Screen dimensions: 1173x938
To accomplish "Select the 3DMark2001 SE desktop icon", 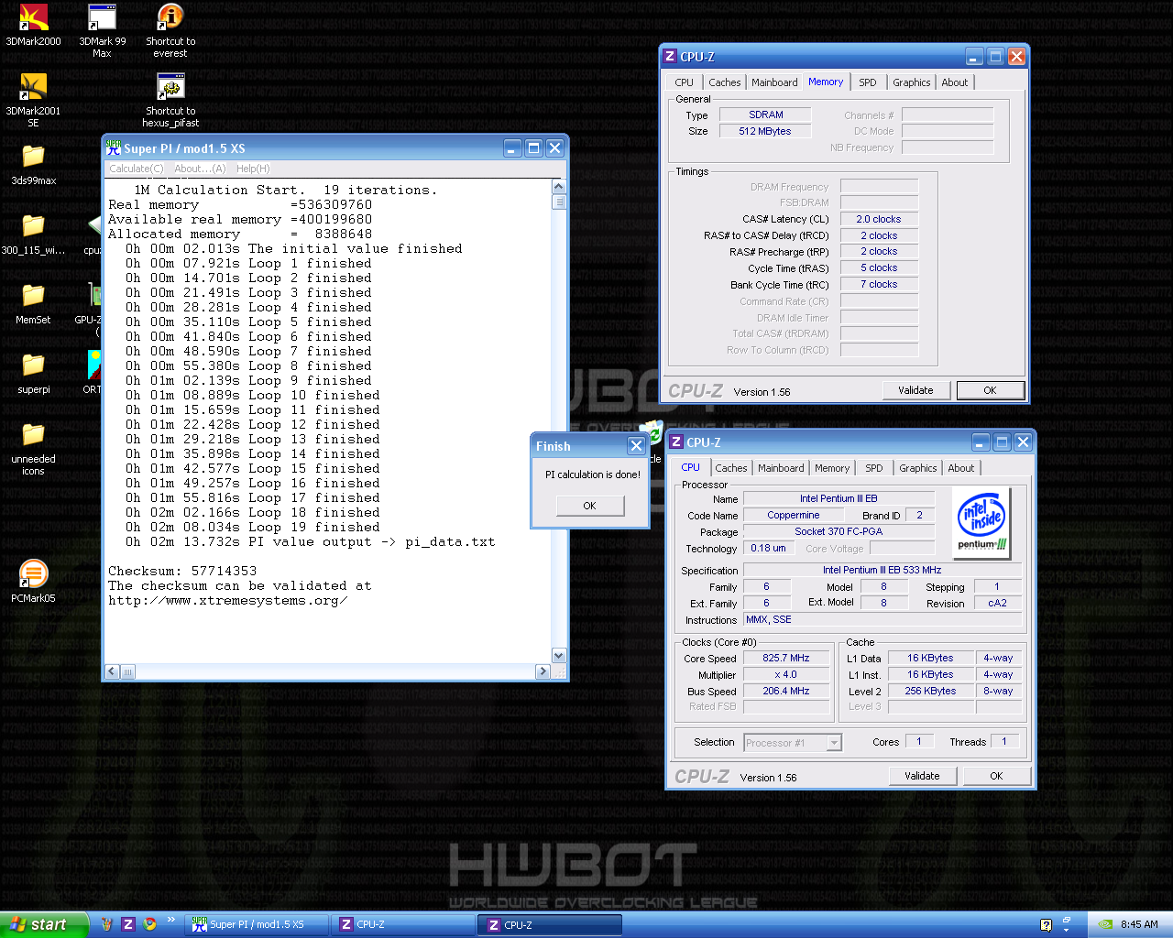I will click(34, 100).
